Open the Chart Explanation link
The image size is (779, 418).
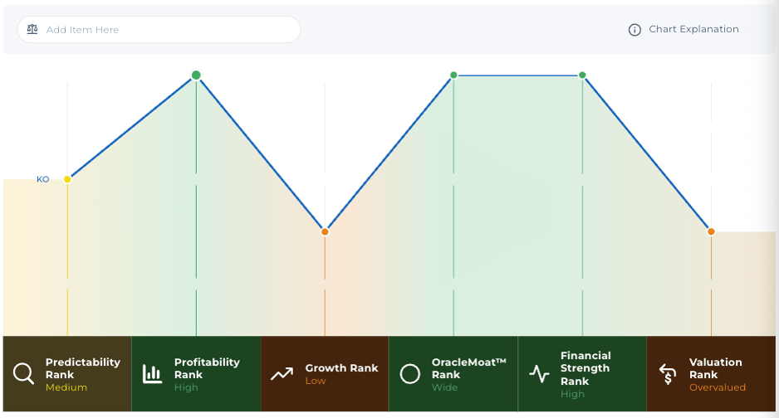click(x=693, y=29)
